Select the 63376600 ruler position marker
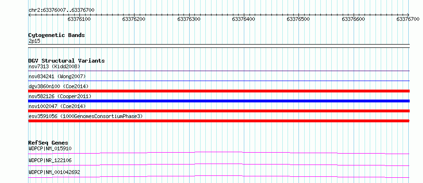This screenshot has height=183, width=423. coord(353,19)
